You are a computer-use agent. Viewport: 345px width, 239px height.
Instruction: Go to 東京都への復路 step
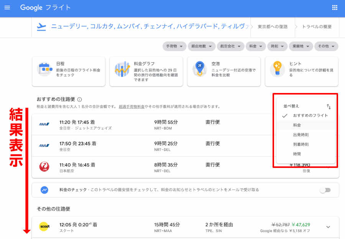[x=273, y=27]
